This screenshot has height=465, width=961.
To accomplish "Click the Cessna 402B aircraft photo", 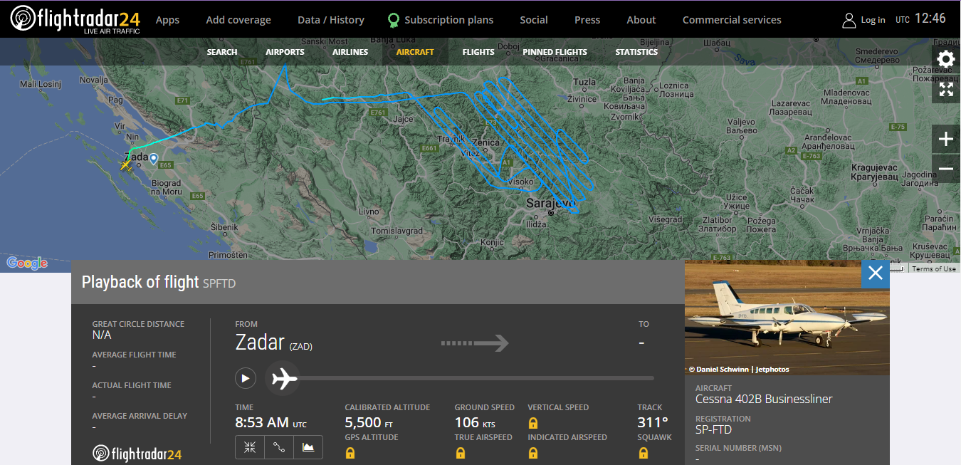I will coord(787,318).
